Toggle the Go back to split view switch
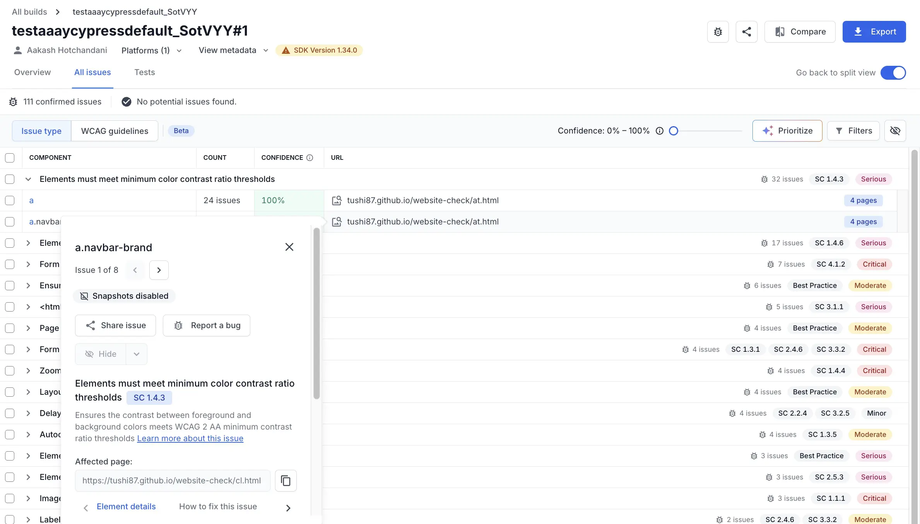 [893, 73]
